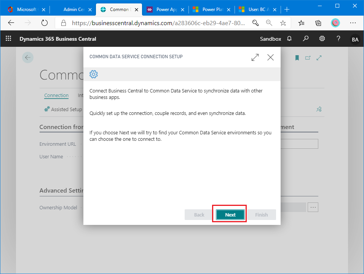Image resolution: width=364 pixels, height=274 pixels.
Task: Close the Power Apps browser tab
Action: coord(182,10)
